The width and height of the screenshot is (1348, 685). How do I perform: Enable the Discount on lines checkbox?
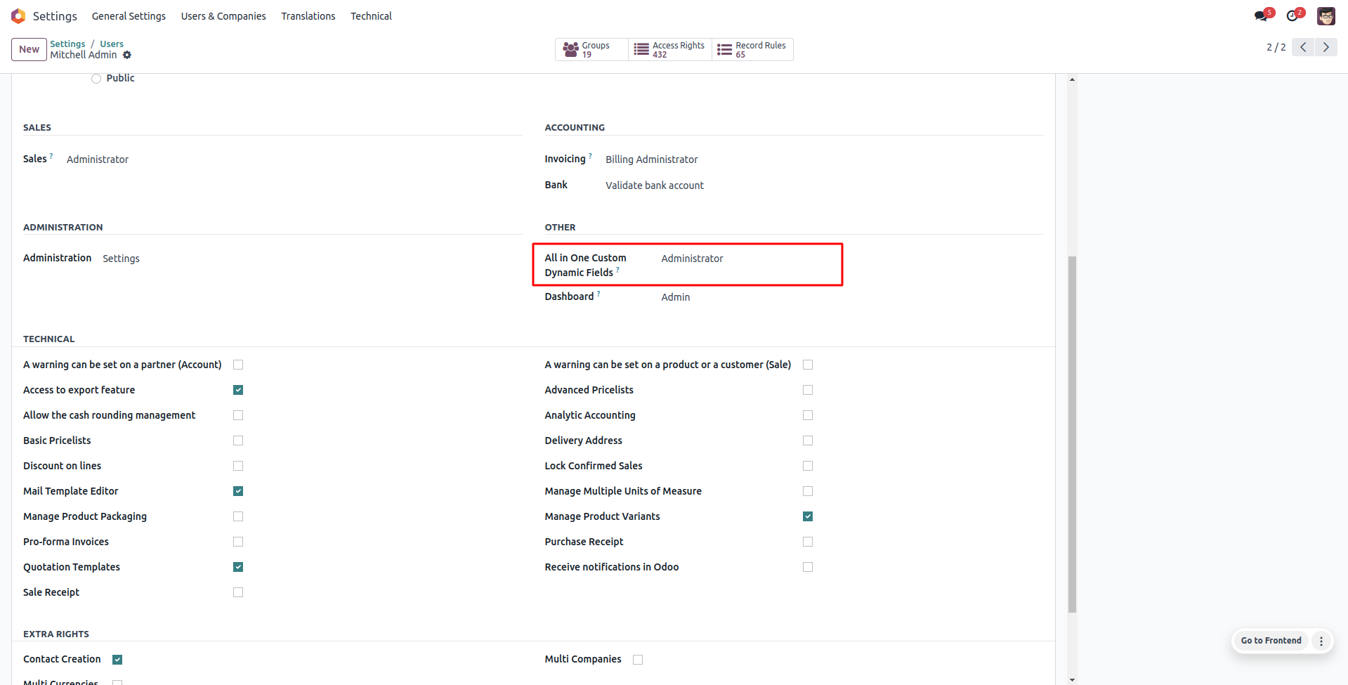click(238, 466)
